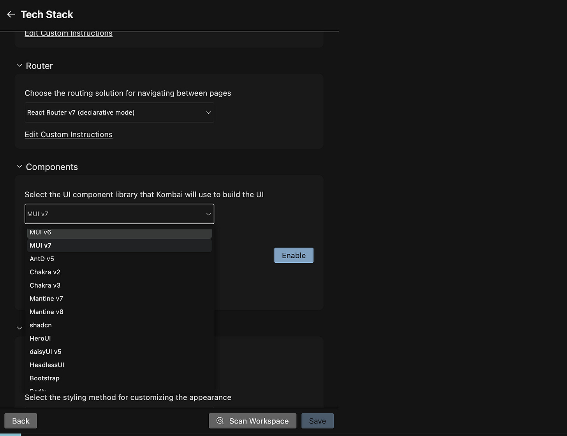Click the back arrow beside Tech Stack

pos(11,14)
